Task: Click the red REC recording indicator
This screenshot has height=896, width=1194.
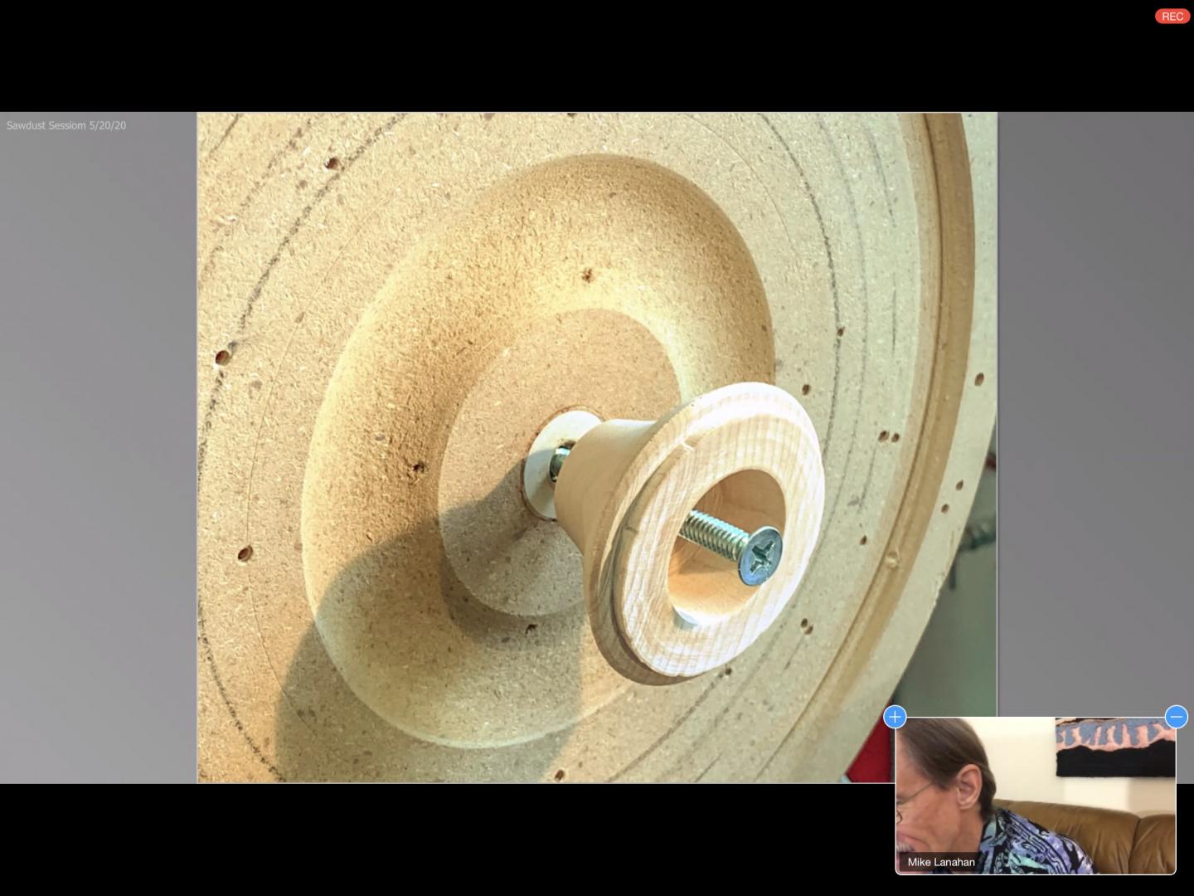Action: pos(1172,17)
